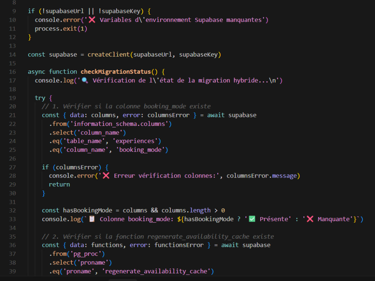Image resolution: width=375 pixels, height=281 pixels.
Task: Click the comment about regenerate_availability_cache on line 35
Action: tap(158, 236)
